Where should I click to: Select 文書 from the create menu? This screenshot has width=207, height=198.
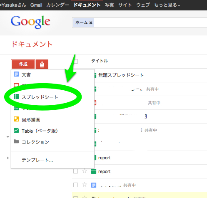tap(26, 75)
